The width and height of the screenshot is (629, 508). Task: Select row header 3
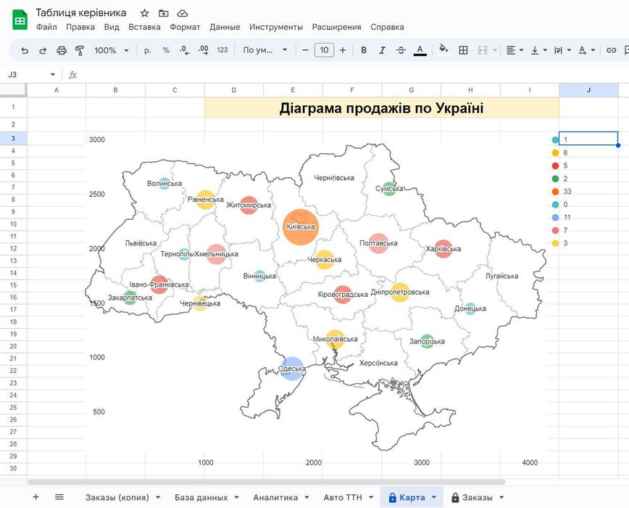pyautogui.click(x=13, y=138)
